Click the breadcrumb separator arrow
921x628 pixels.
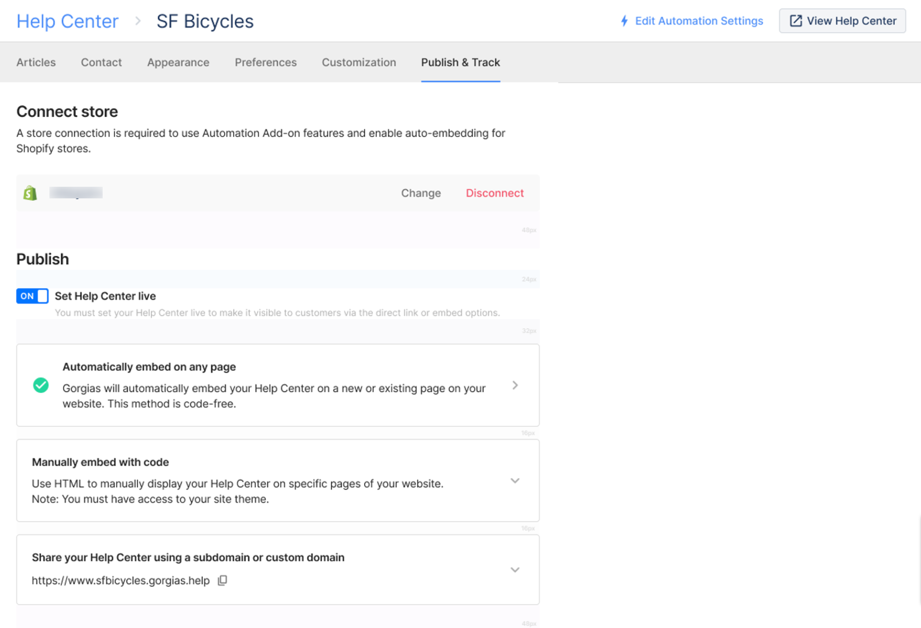coord(138,21)
